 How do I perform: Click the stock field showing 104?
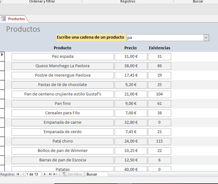pos(159,94)
